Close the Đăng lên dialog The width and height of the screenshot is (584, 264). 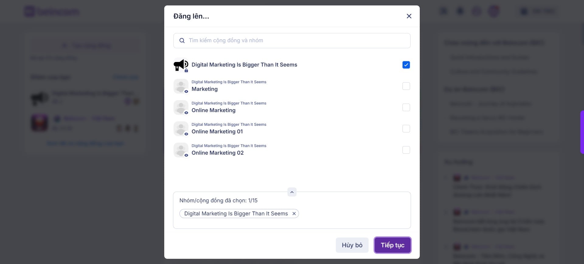point(409,16)
